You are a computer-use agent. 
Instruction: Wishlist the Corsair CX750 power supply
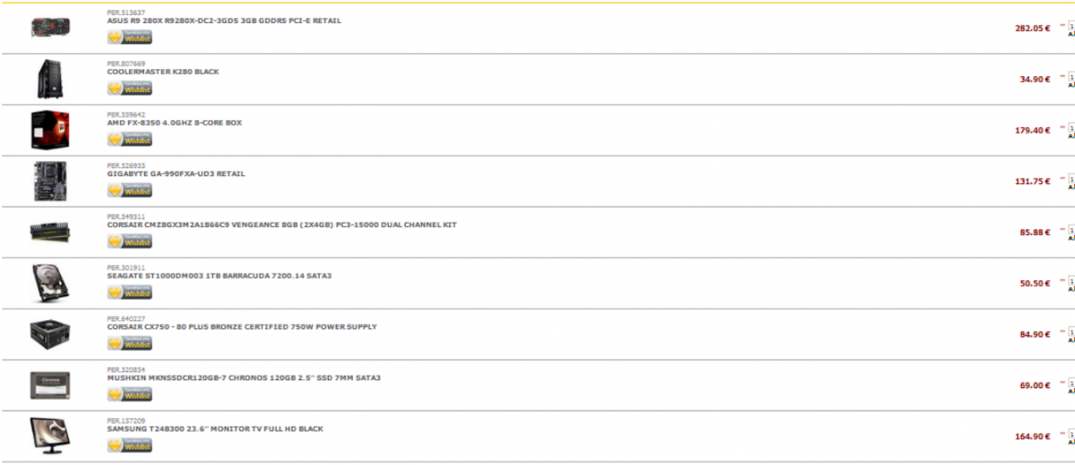130,343
